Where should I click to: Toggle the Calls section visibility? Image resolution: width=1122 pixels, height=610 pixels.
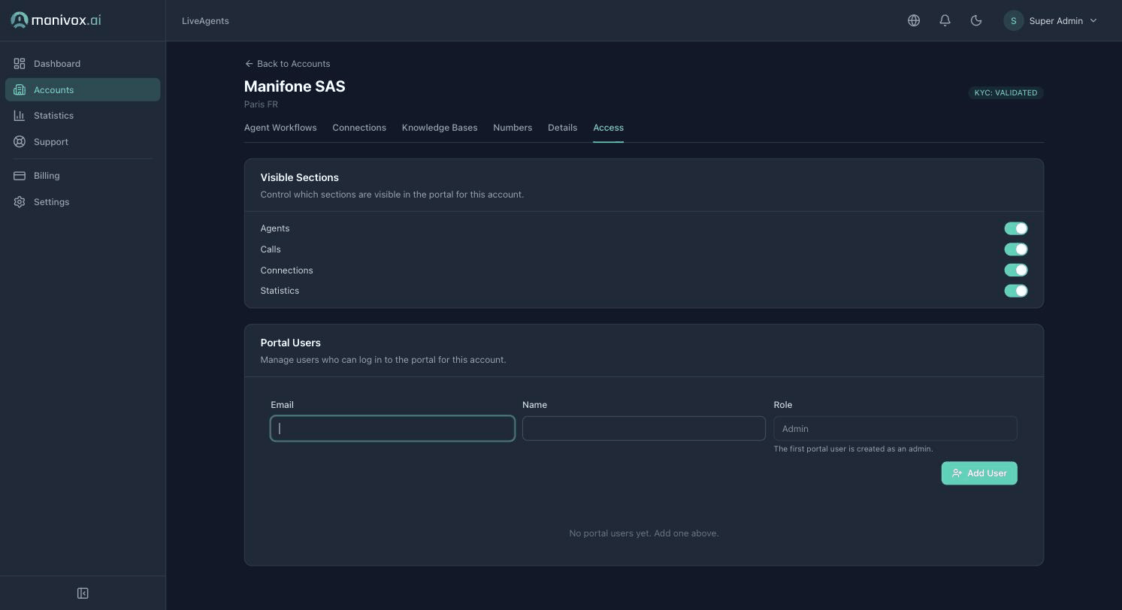tap(1016, 249)
